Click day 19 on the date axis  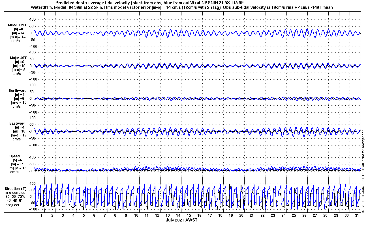[231, 216]
